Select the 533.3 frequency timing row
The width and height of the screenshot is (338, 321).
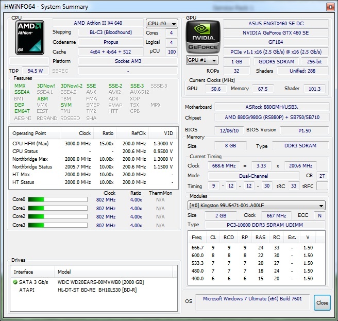pyautogui.click(x=256, y=263)
